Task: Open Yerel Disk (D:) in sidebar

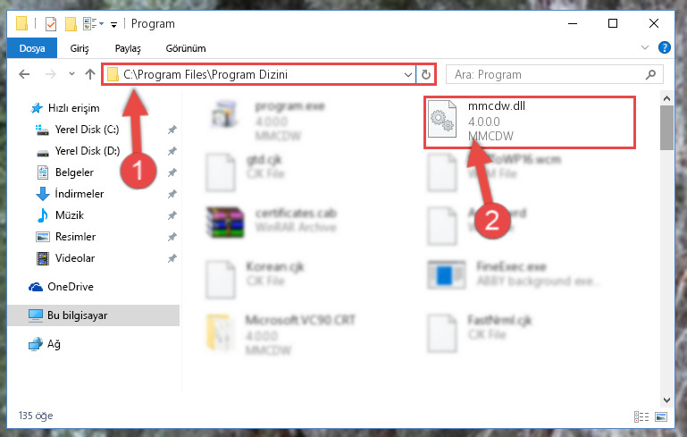Action: (88, 151)
